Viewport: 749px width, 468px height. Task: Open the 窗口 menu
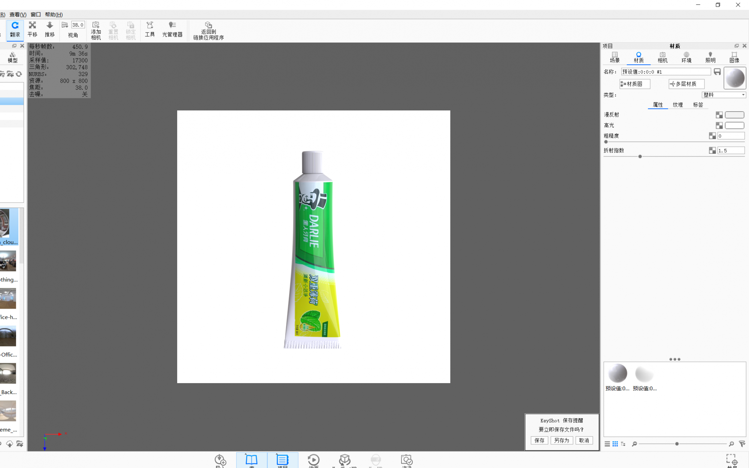pos(36,15)
